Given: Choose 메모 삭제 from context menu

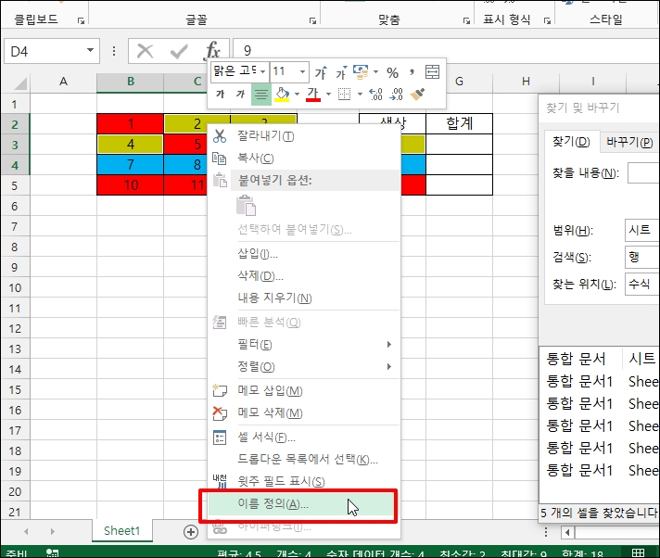Looking at the screenshot, I should tap(303, 413).
